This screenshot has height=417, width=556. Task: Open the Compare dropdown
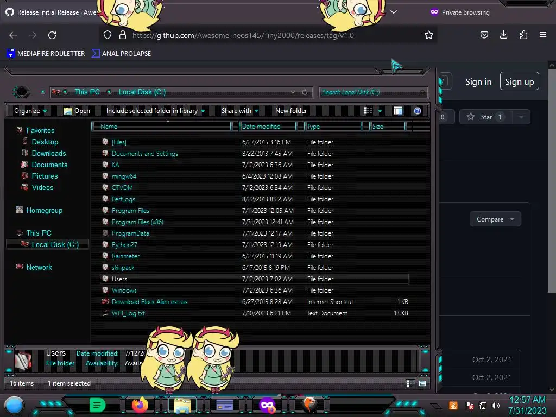click(x=495, y=219)
